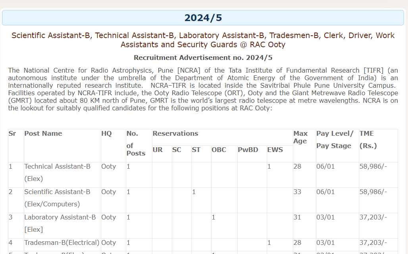Click pay level '03/01' in Laboratory Assistant-B row
The image size is (408, 254).
coord(325,217)
